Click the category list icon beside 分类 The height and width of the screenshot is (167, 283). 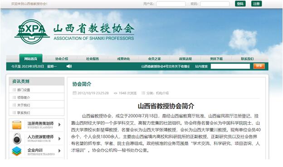(143, 93)
